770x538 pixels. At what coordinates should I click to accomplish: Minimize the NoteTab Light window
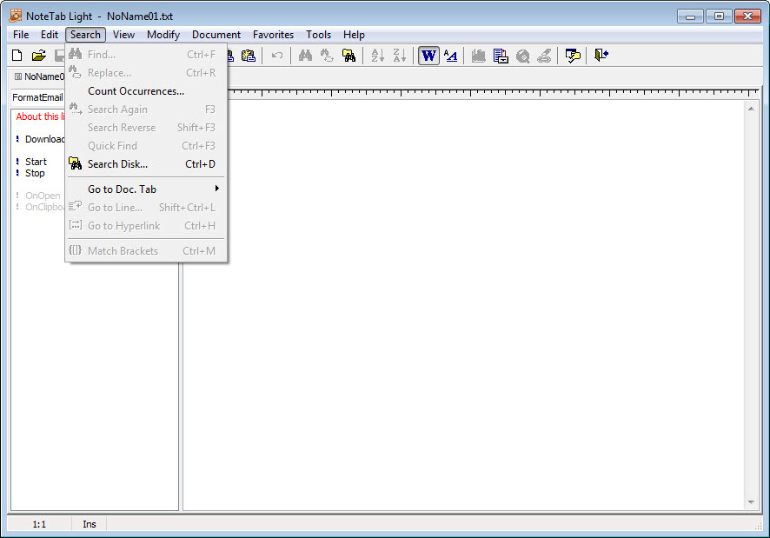pos(690,17)
